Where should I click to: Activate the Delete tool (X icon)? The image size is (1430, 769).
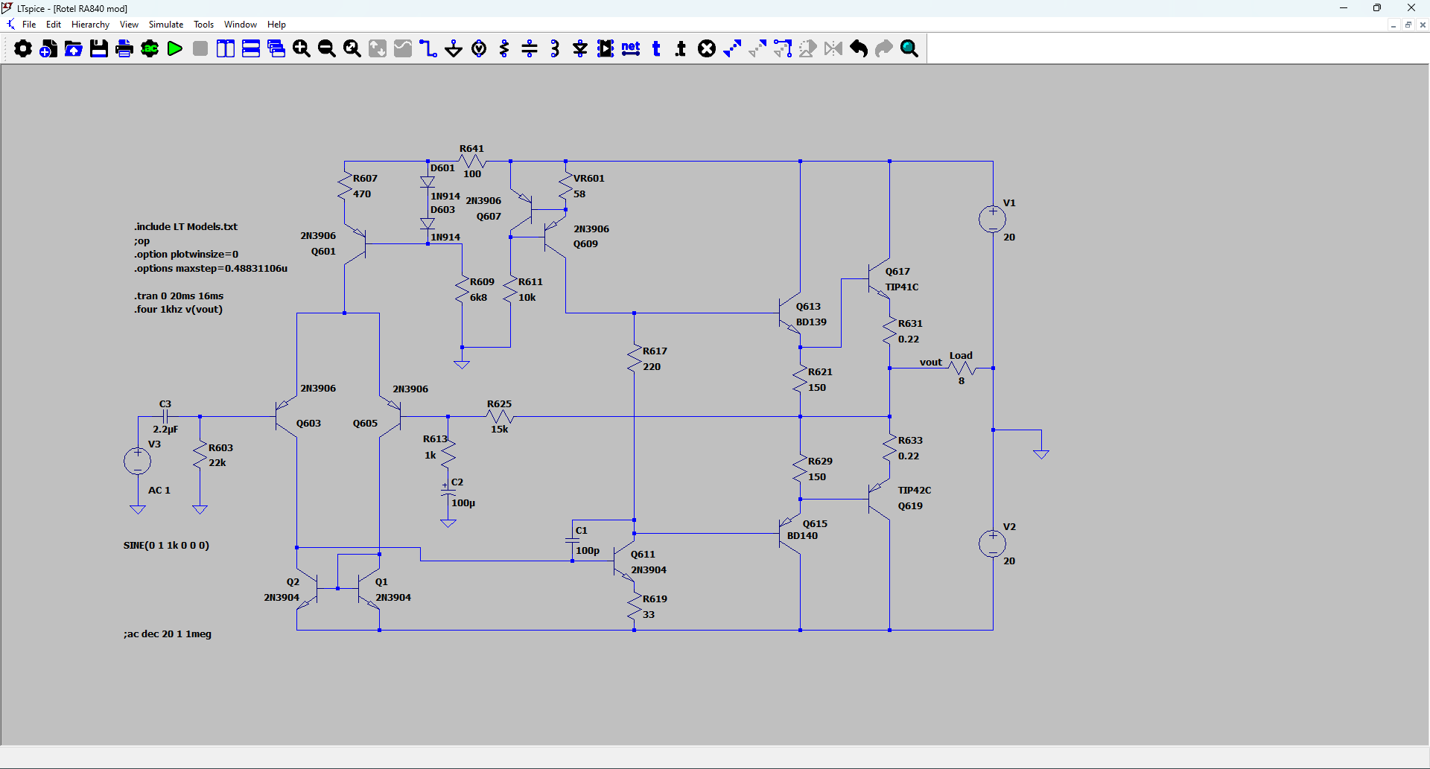coord(707,49)
